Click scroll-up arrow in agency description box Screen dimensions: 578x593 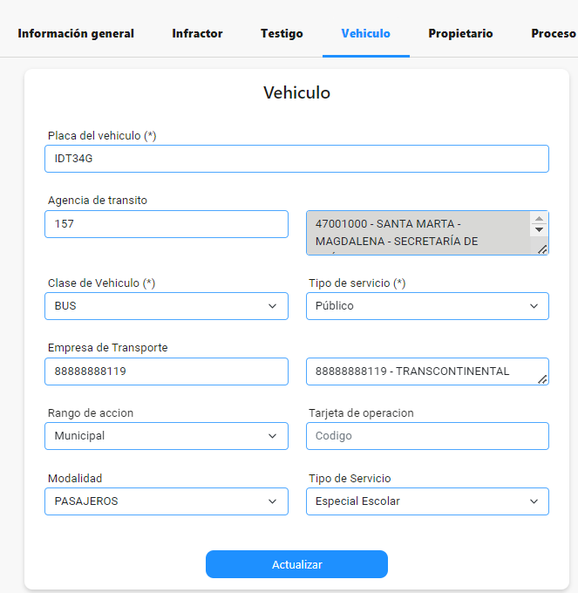[x=539, y=219]
